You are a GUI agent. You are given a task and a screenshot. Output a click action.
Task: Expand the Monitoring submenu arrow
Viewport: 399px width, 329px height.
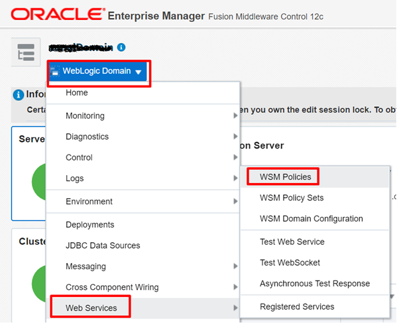(235, 116)
